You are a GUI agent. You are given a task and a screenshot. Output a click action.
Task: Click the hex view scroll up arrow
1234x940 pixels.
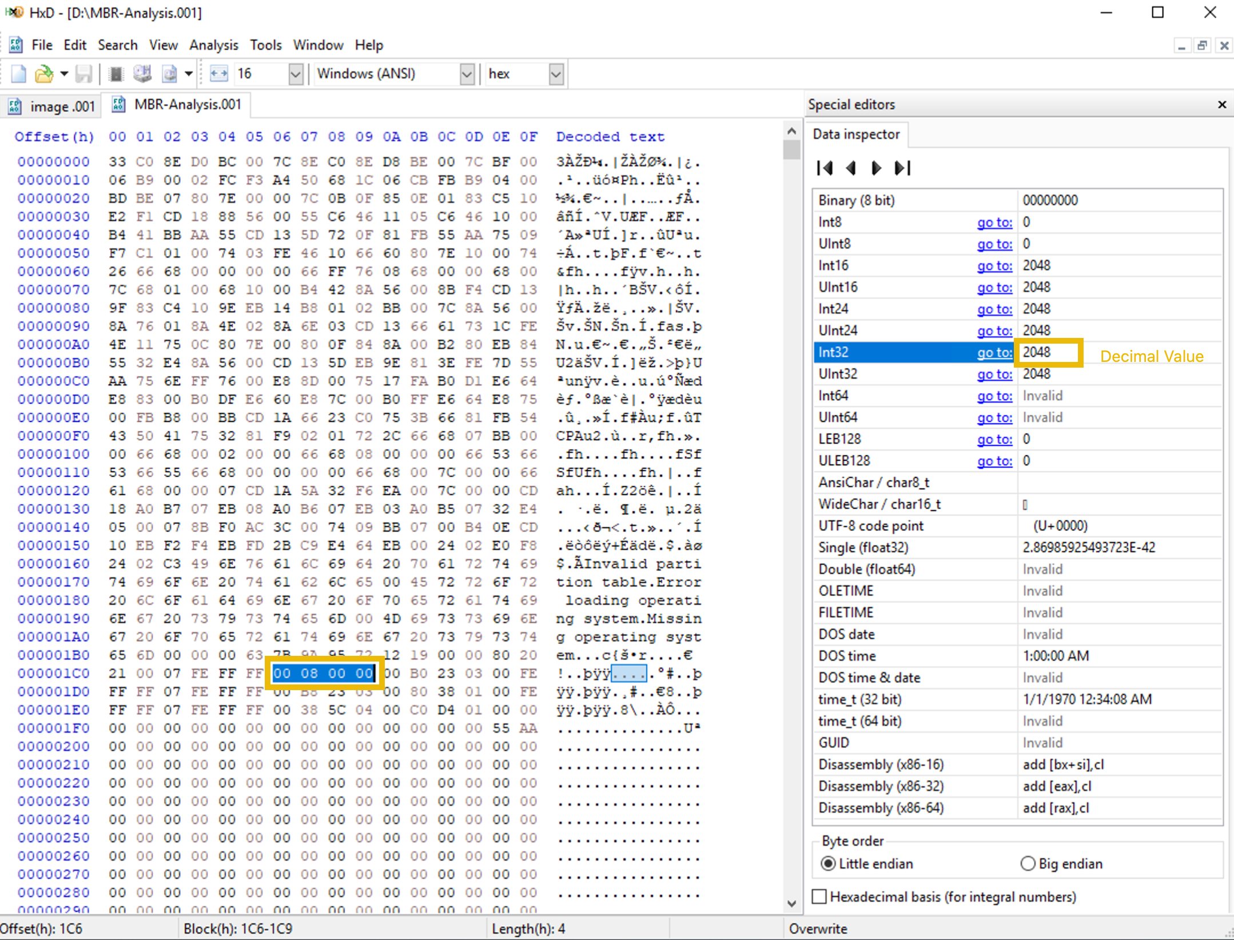(791, 131)
